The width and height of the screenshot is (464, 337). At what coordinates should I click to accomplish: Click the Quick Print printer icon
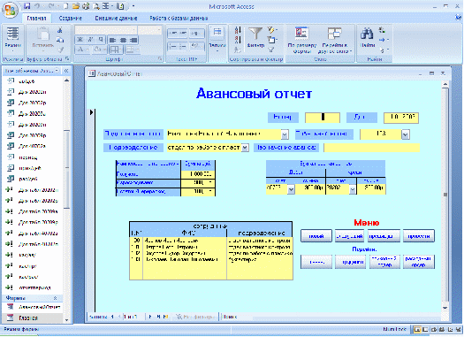tap(86, 6)
